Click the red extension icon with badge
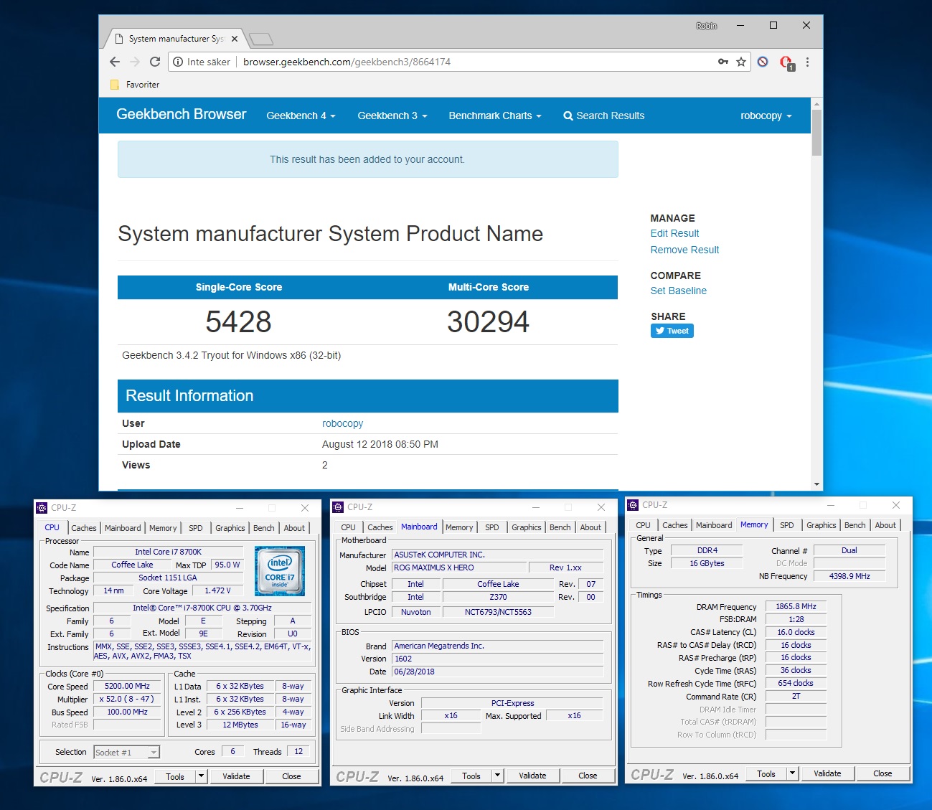The image size is (932, 810). pyautogui.click(x=786, y=62)
